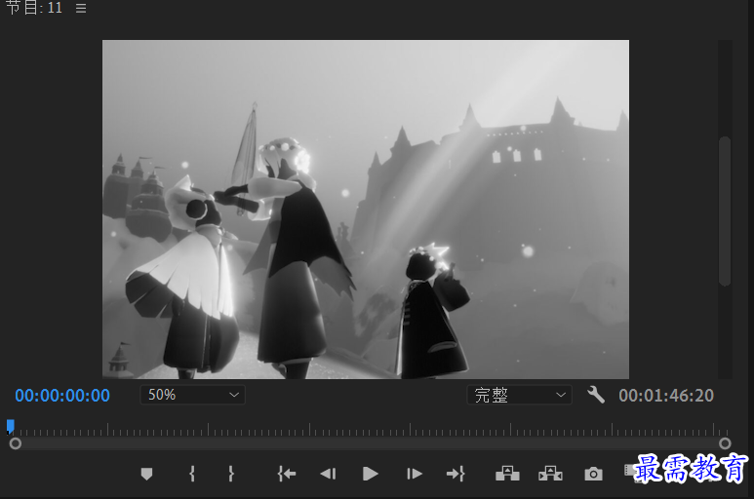The height and width of the screenshot is (499, 754).
Task: Click the duration timecode 00:01:46:20
Action: 666,396
